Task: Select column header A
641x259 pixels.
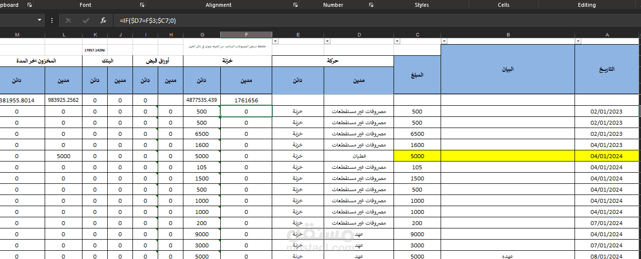Action: (x=607, y=35)
